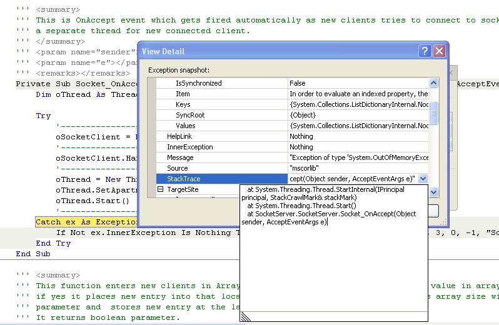Screen dimensions: 499x325
Task: Select the SyncRoot property row
Action: point(292,115)
